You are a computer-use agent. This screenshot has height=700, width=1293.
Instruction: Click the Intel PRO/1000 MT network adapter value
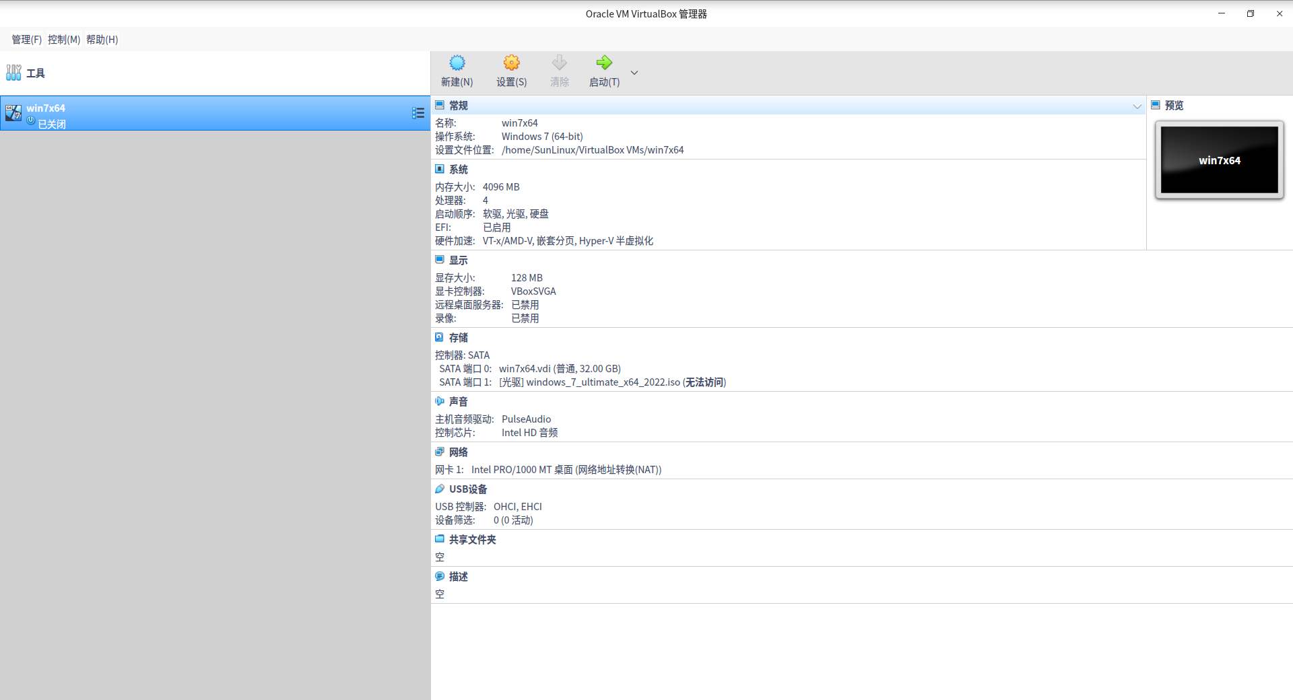click(566, 470)
